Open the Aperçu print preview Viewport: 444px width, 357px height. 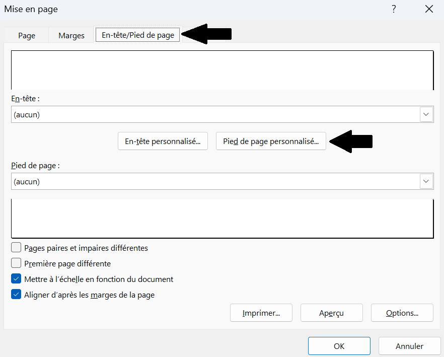pyautogui.click(x=332, y=313)
